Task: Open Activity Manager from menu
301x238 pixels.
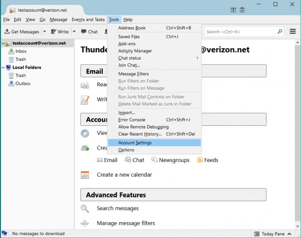Action: point(154,51)
